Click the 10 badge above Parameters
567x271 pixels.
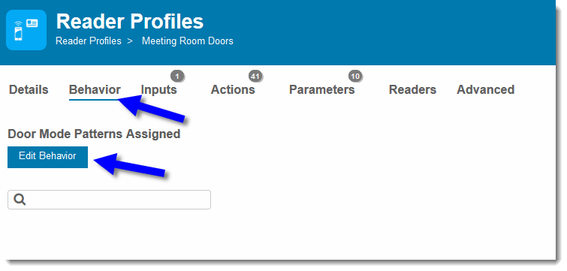[x=355, y=77]
